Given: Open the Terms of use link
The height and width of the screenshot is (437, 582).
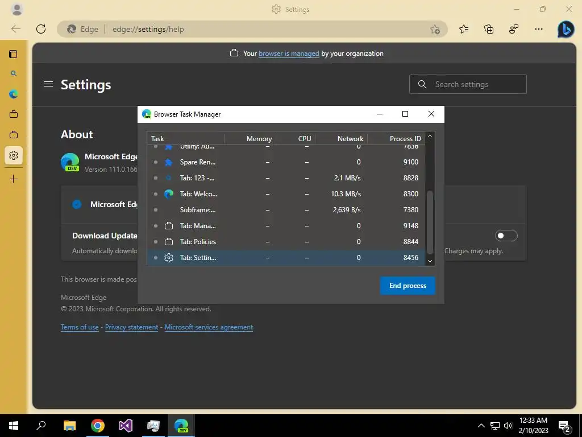Looking at the screenshot, I should [x=80, y=327].
